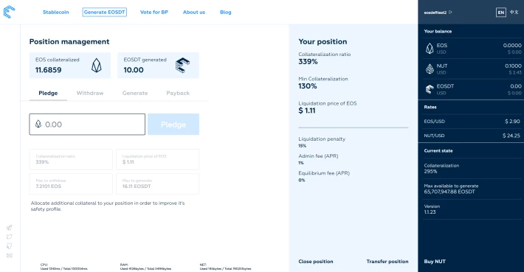Click the Your position heading
This screenshot has width=524, height=272.
pyautogui.click(x=323, y=42)
